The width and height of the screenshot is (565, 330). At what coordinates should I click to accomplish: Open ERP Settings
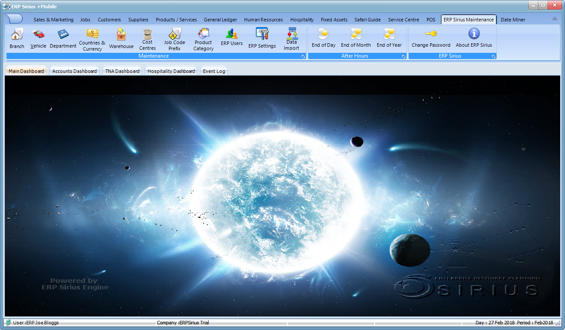pyautogui.click(x=262, y=38)
